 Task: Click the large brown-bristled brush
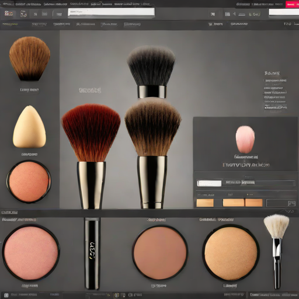[x=152, y=154]
